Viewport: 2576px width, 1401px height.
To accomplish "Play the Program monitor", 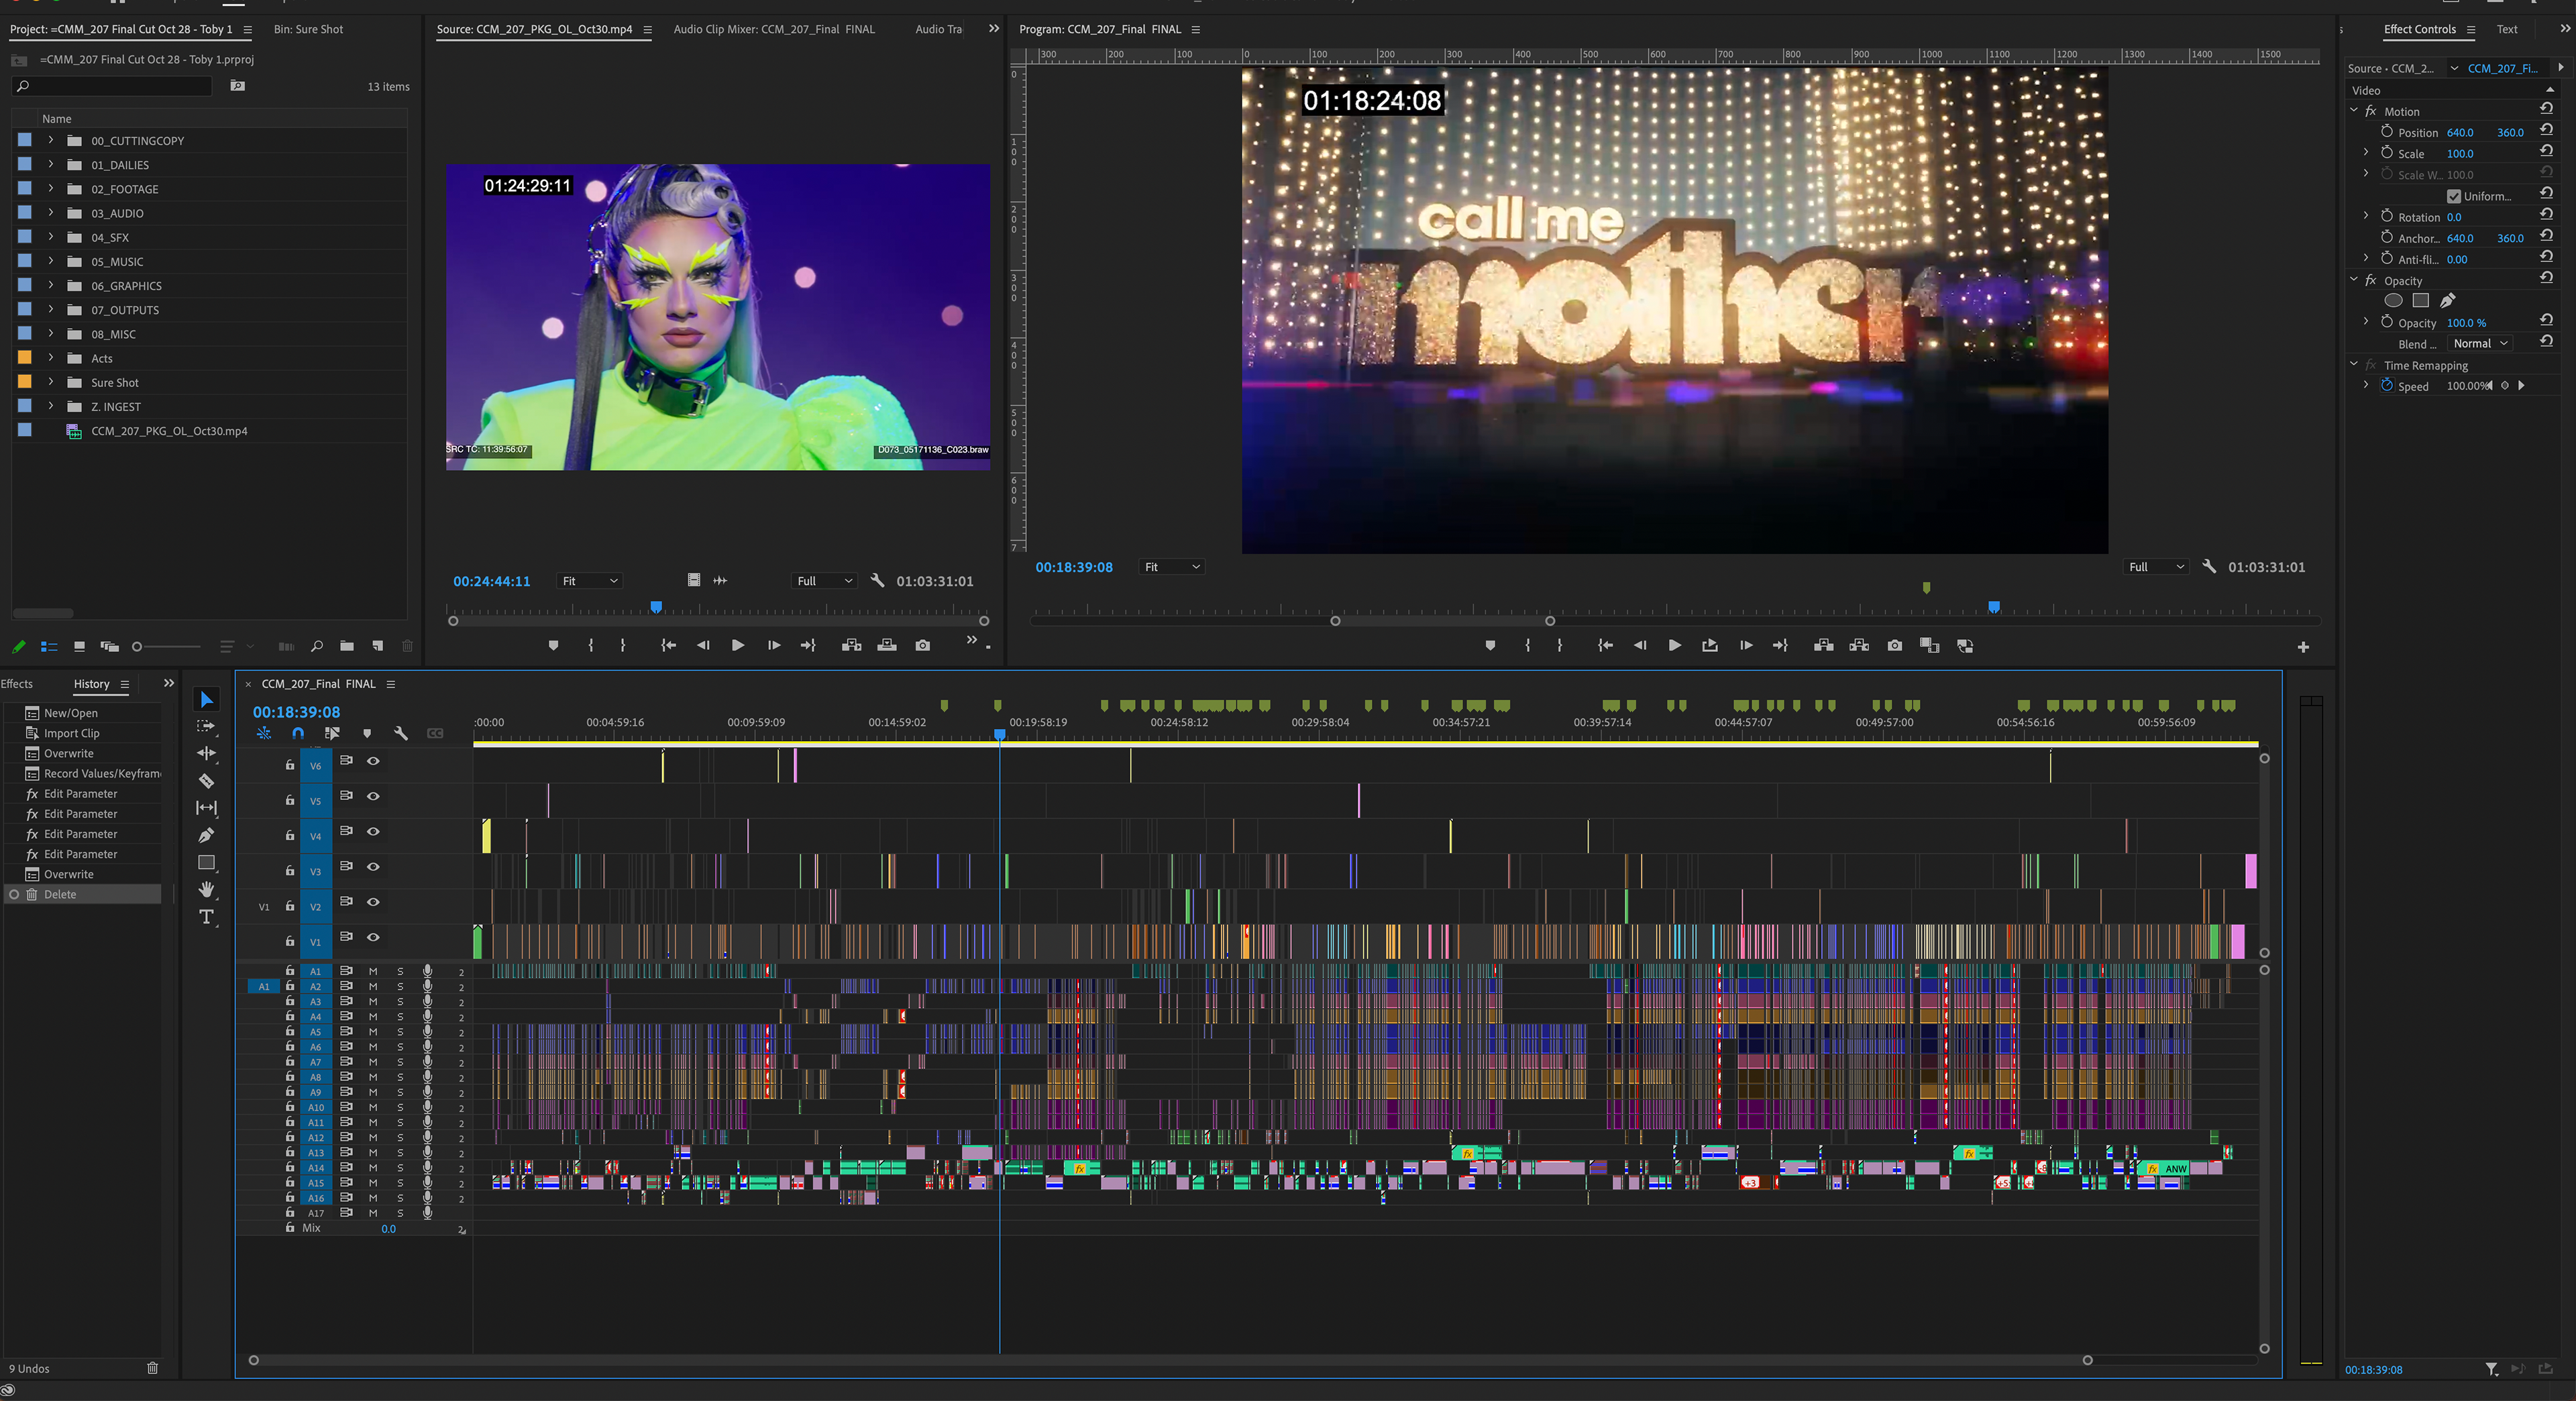I will point(1674,646).
